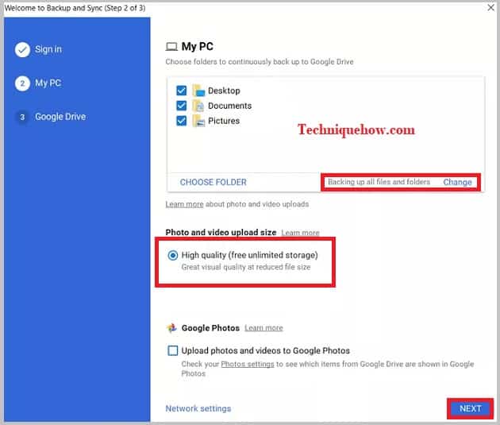
Task: Select the step 2 My PC circle icon
Action: tap(22, 83)
